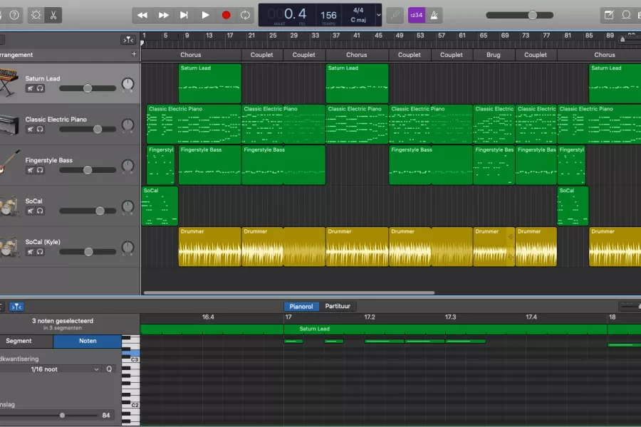This screenshot has width=641, height=427.
Task: Toggle the metronome button
Action: (x=434, y=15)
